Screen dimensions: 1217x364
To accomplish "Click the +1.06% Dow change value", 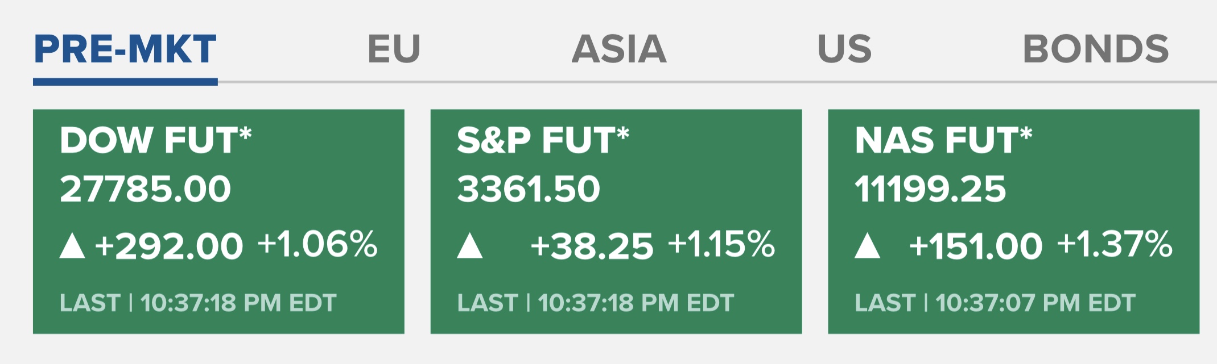I will [317, 245].
